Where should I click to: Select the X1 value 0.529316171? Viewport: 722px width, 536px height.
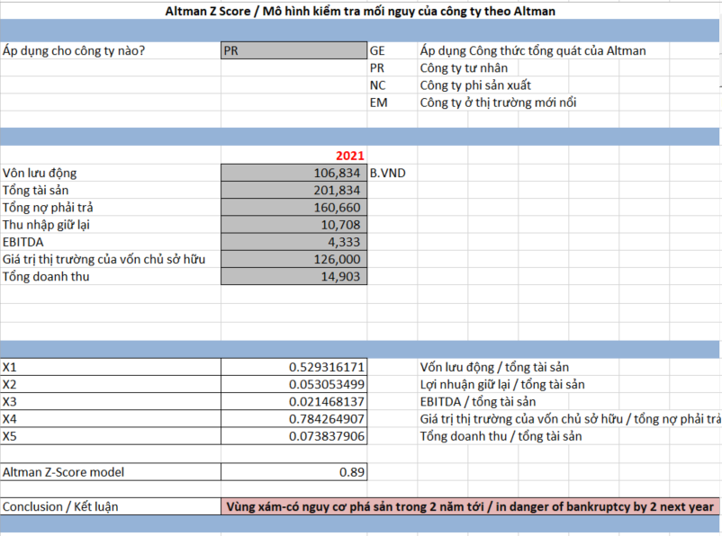(x=293, y=367)
